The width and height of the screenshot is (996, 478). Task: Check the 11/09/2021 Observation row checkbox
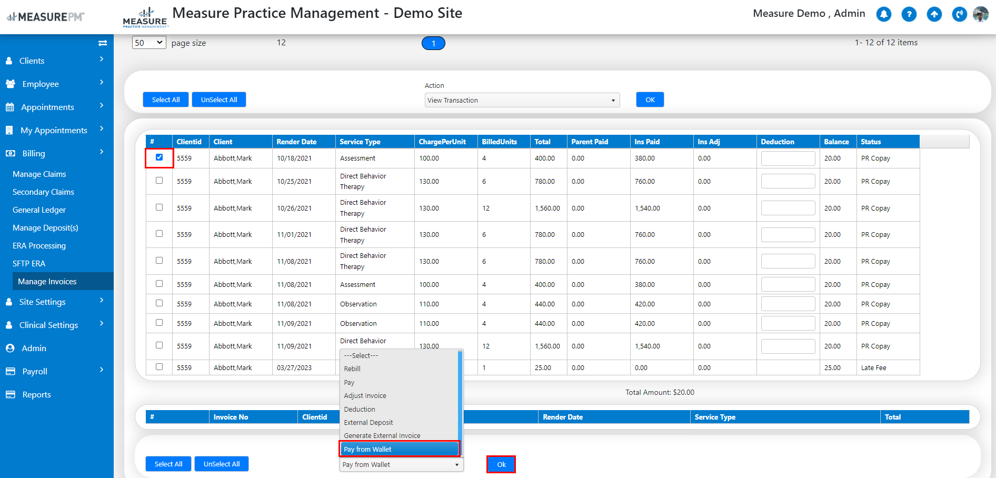(x=159, y=322)
